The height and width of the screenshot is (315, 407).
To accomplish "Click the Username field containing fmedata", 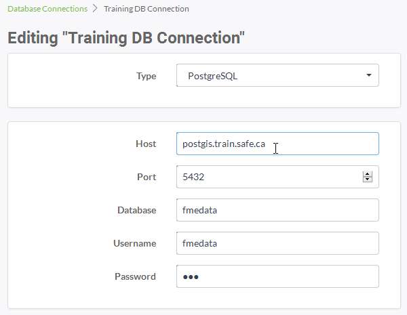I will click(277, 243).
